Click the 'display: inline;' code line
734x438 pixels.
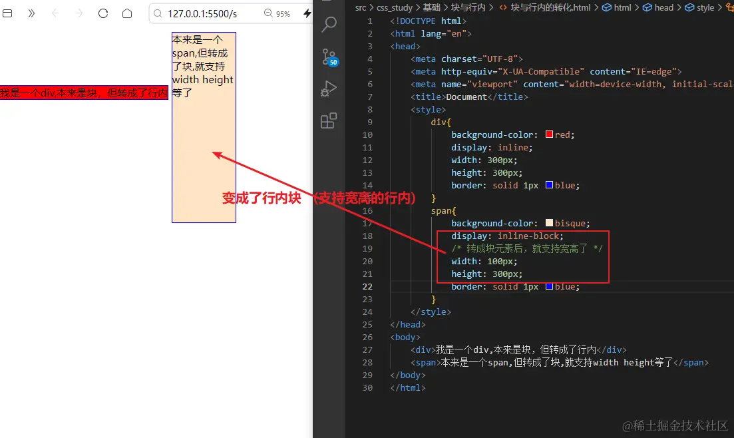coord(492,147)
